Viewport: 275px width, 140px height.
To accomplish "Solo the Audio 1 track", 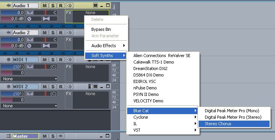I will (x=53, y=6).
